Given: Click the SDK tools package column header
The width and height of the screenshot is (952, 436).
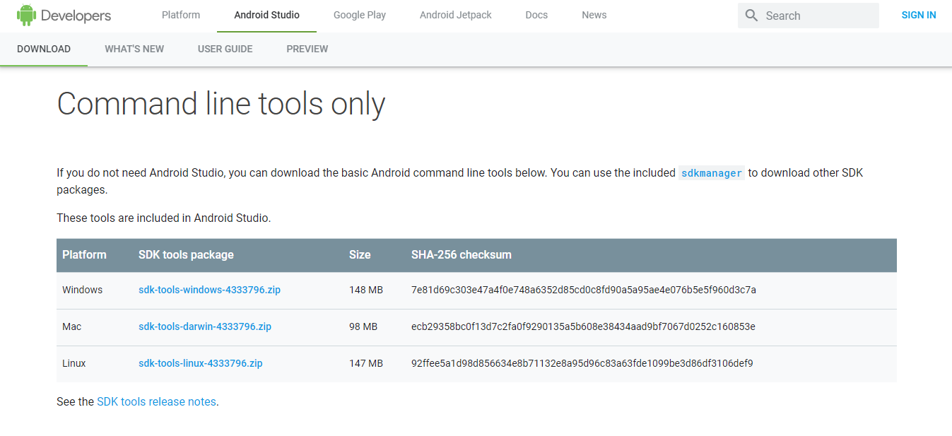Looking at the screenshot, I should click(x=186, y=254).
